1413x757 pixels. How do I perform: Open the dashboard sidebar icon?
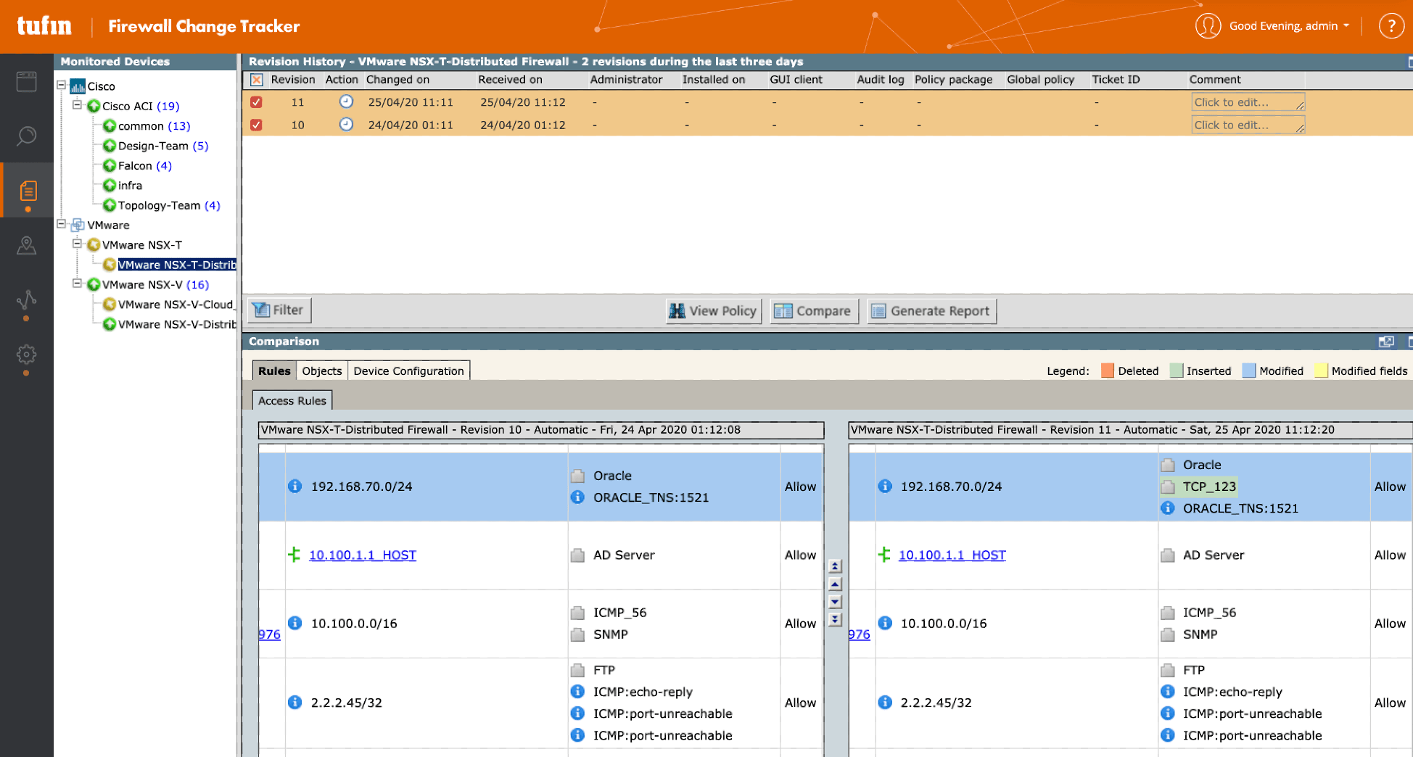(x=27, y=81)
